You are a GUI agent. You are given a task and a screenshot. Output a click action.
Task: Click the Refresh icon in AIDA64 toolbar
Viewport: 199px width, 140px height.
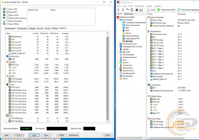(x=132, y=10)
